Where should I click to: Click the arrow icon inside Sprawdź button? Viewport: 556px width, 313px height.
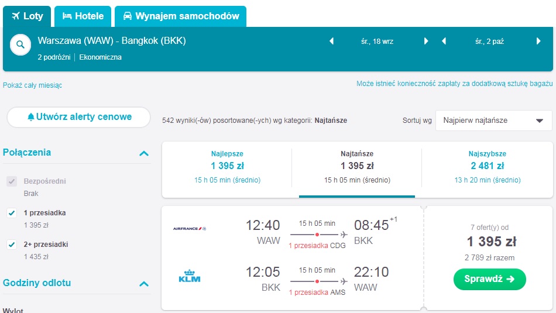point(510,279)
